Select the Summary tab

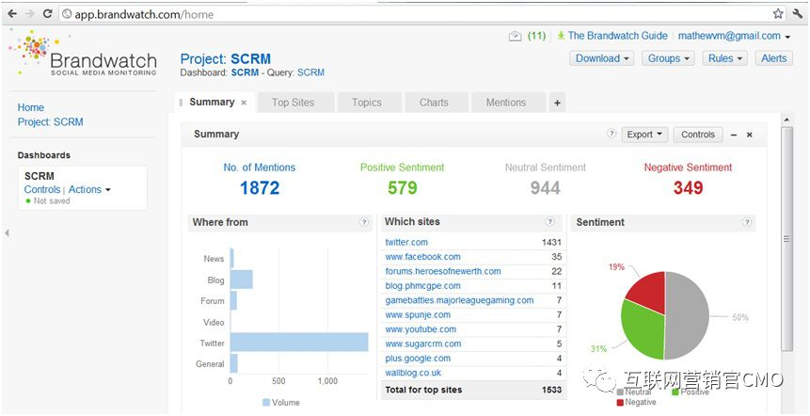coord(212,103)
